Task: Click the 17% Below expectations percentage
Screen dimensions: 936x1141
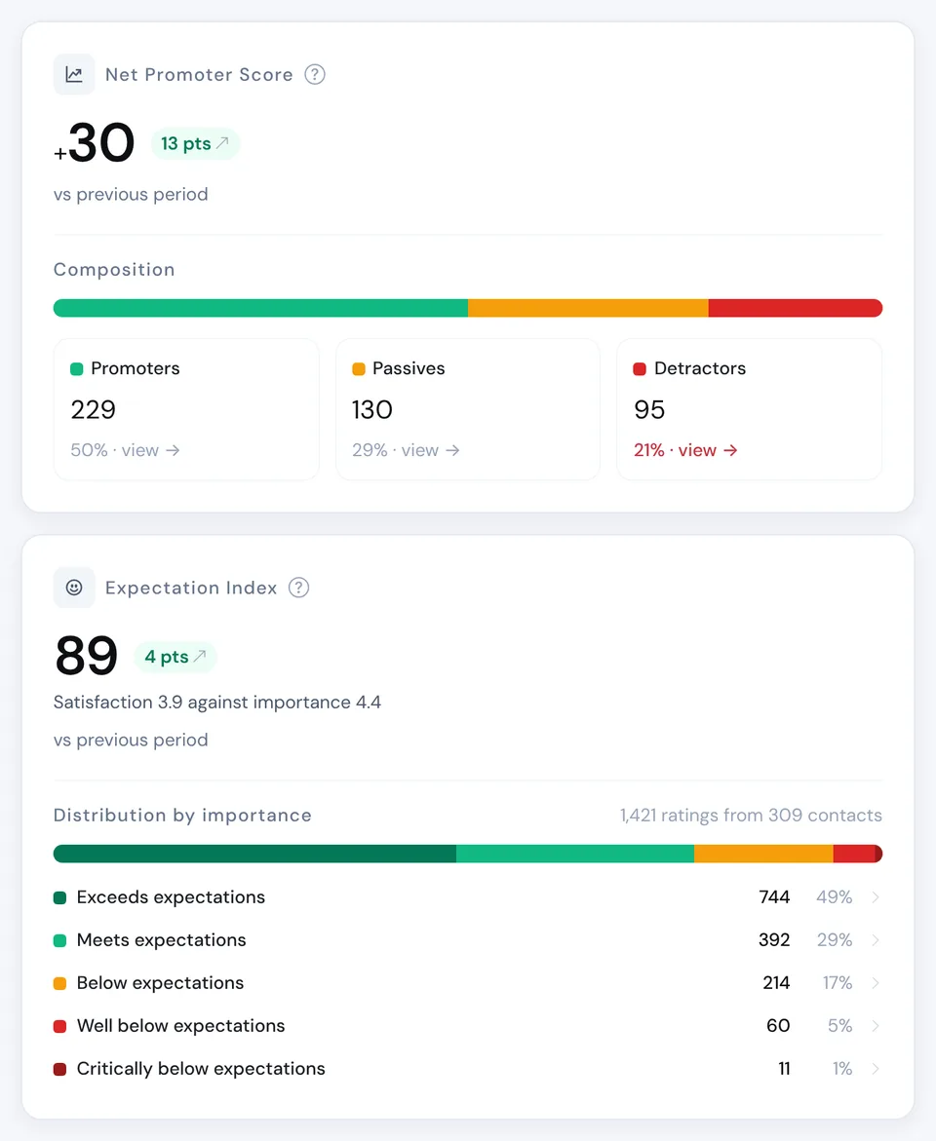Action: point(838,983)
